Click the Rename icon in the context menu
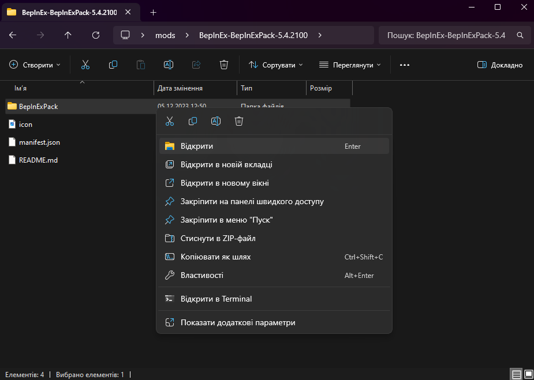This screenshot has width=534, height=380. coord(216,121)
